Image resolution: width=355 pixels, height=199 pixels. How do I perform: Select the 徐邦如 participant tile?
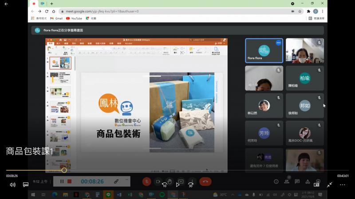305,106
